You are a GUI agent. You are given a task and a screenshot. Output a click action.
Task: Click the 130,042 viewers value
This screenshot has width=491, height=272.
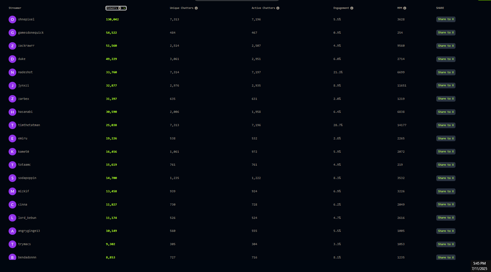[x=112, y=19]
